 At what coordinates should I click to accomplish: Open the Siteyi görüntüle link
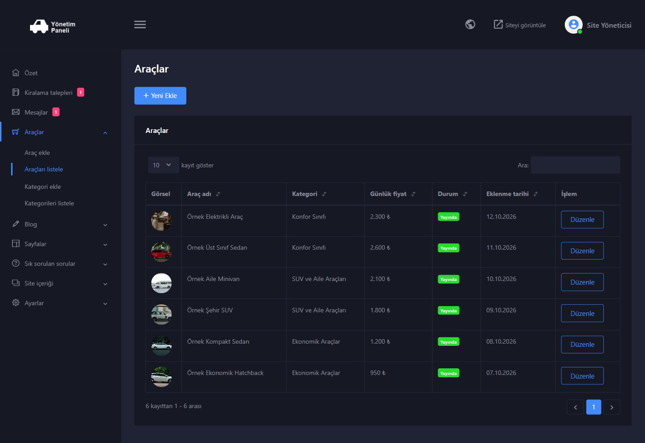point(520,25)
